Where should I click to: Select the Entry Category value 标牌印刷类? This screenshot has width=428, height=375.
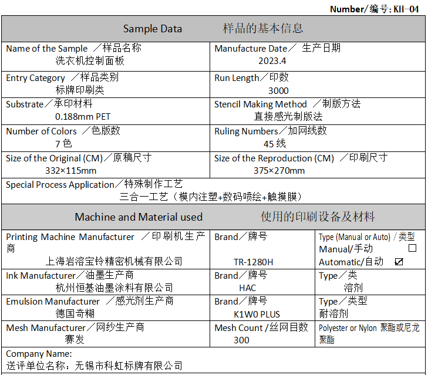click(79, 90)
